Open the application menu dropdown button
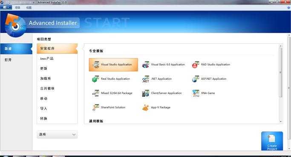Viewport: 291px width, 157px height. point(6,7)
